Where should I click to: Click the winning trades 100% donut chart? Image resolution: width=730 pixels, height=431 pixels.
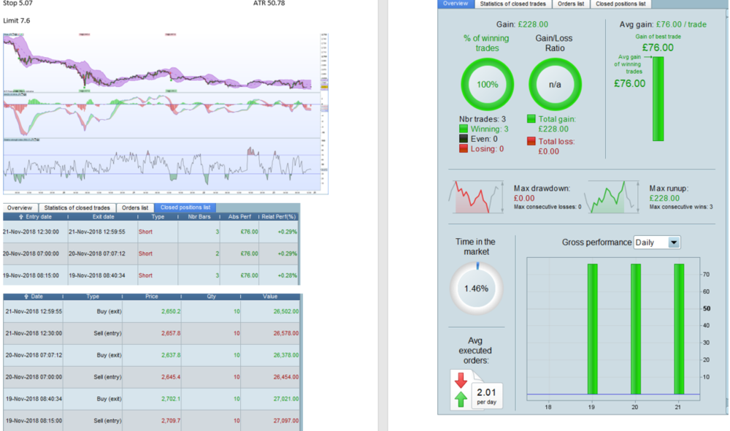point(485,84)
